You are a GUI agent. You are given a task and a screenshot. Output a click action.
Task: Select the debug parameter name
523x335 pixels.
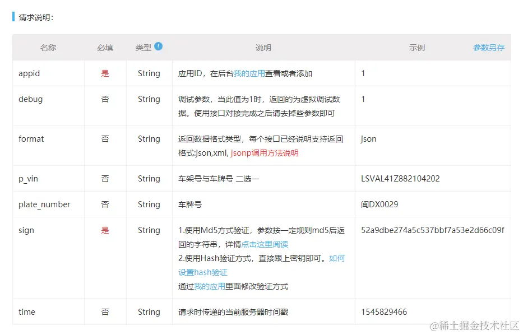30,99
